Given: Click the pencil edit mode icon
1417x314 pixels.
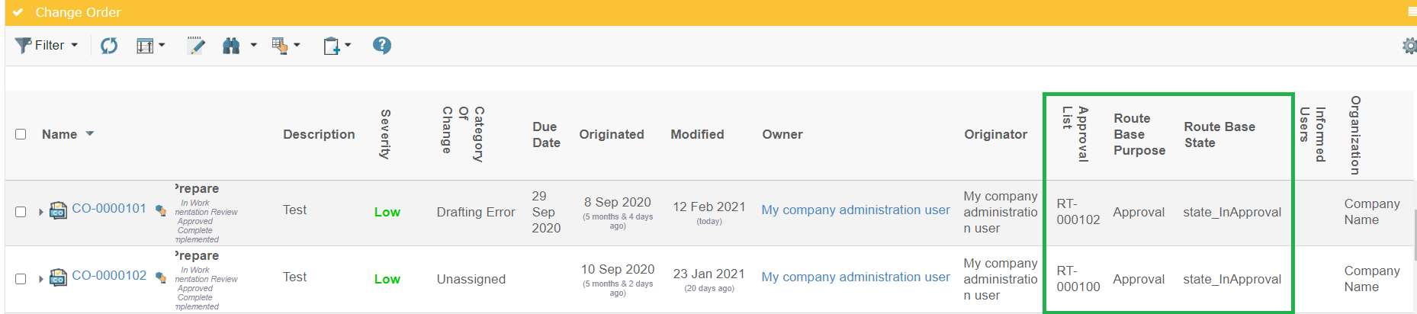Looking at the screenshot, I should coord(196,46).
